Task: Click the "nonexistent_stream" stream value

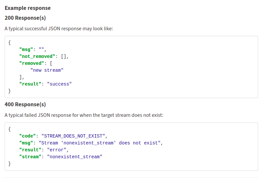Action: point(75,157)
